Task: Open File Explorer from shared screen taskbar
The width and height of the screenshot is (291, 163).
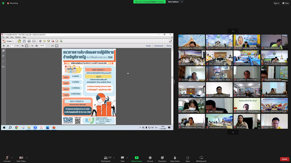Action: point(29,127)
